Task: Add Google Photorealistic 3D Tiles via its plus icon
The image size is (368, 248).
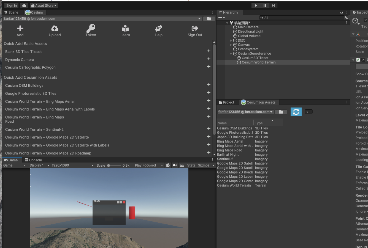Action: tap(209, 93)
